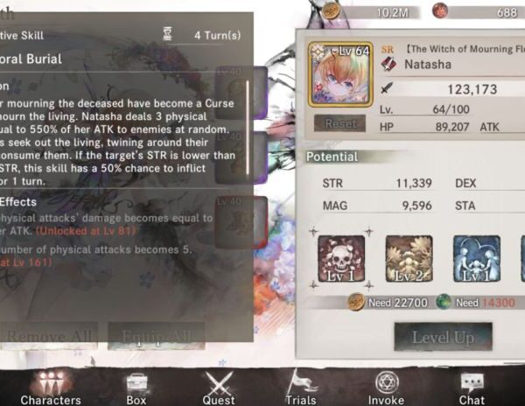Open the Chat speech-bubble icon

point(472,388)
